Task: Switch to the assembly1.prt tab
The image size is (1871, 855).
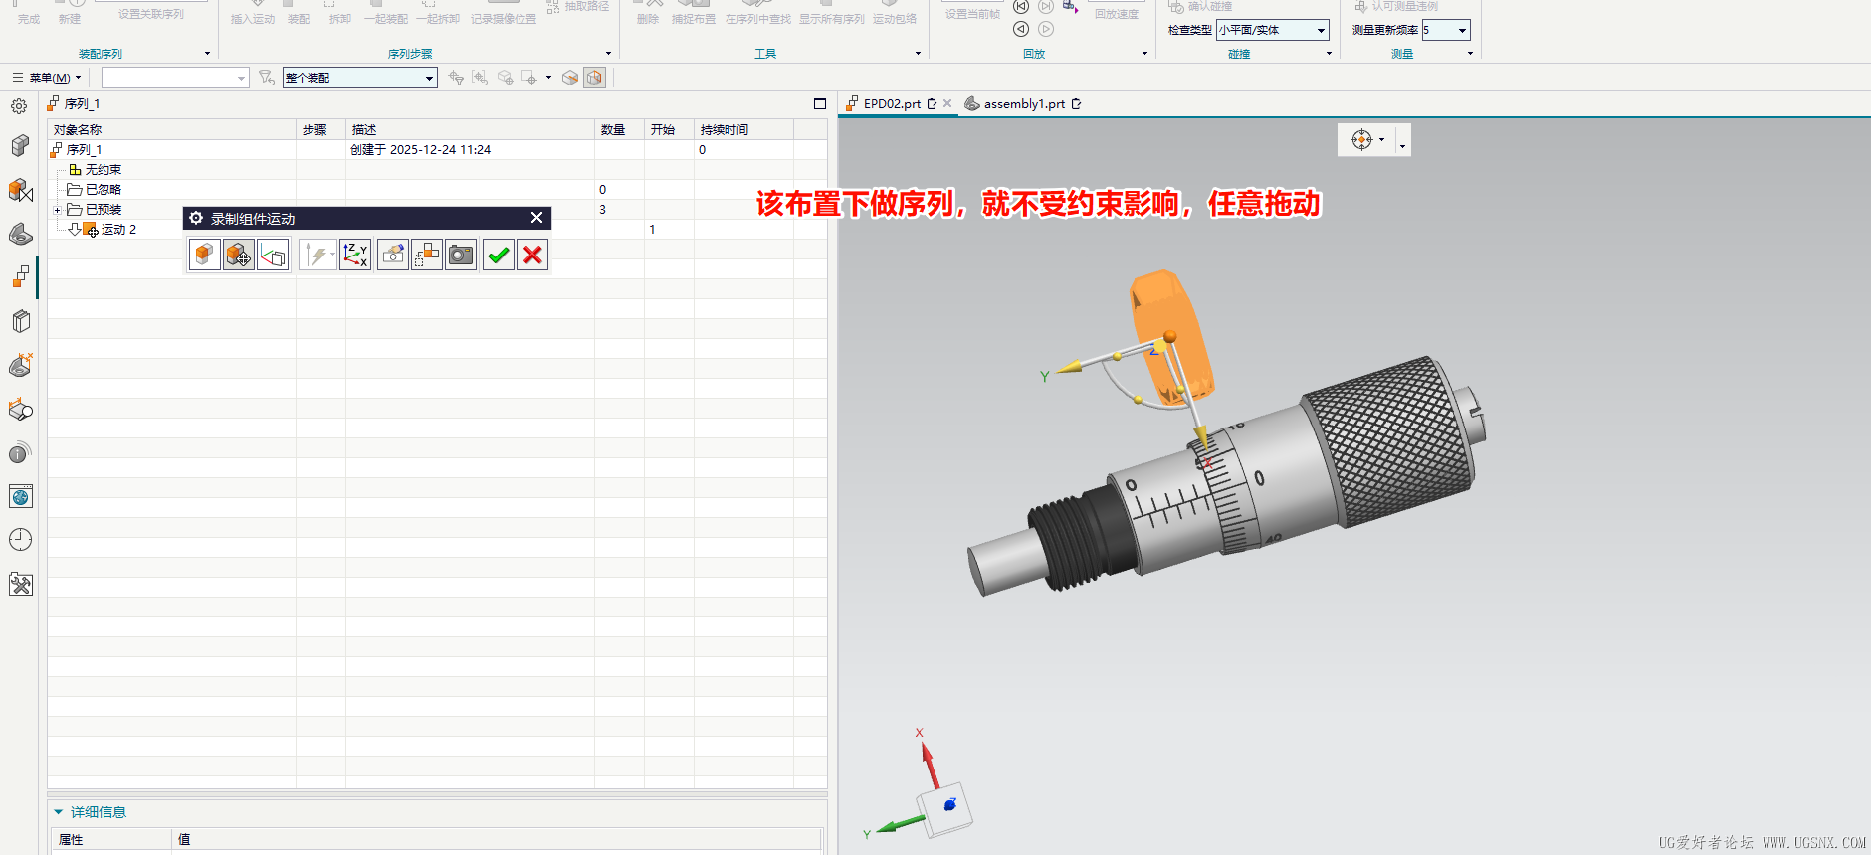Action: [1023, 104]
